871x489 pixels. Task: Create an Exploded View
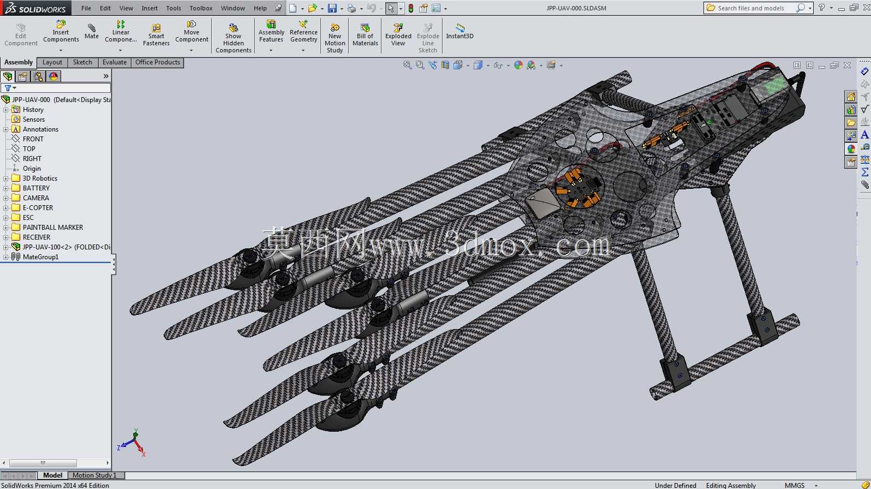tap(398, 35)
